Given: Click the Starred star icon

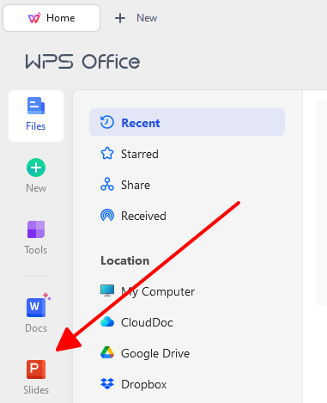Looking at the screenshot, I should (107, 153).
